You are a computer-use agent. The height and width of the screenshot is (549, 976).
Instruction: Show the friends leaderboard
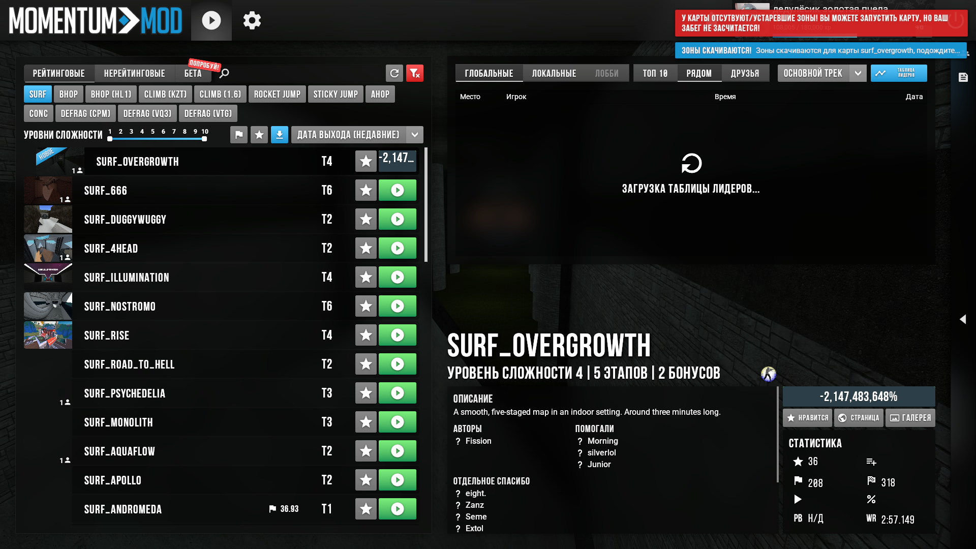point(745,73)
